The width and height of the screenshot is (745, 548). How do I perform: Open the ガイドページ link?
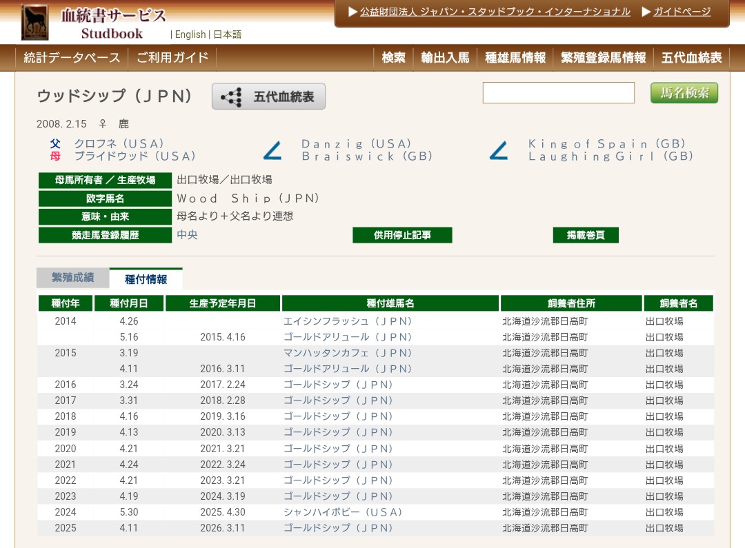coord(682,12)
